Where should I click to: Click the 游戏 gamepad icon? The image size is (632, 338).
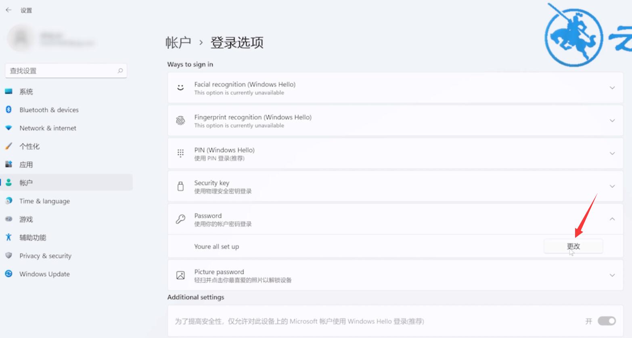point(8,219)
